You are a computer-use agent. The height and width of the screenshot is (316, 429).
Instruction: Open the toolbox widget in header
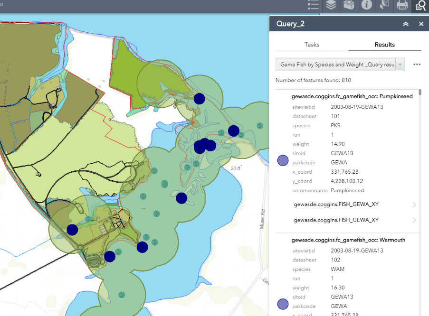click(x=349, y=5)
